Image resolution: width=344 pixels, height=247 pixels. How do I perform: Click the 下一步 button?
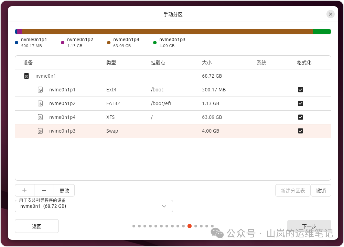[x=309, y=226]
